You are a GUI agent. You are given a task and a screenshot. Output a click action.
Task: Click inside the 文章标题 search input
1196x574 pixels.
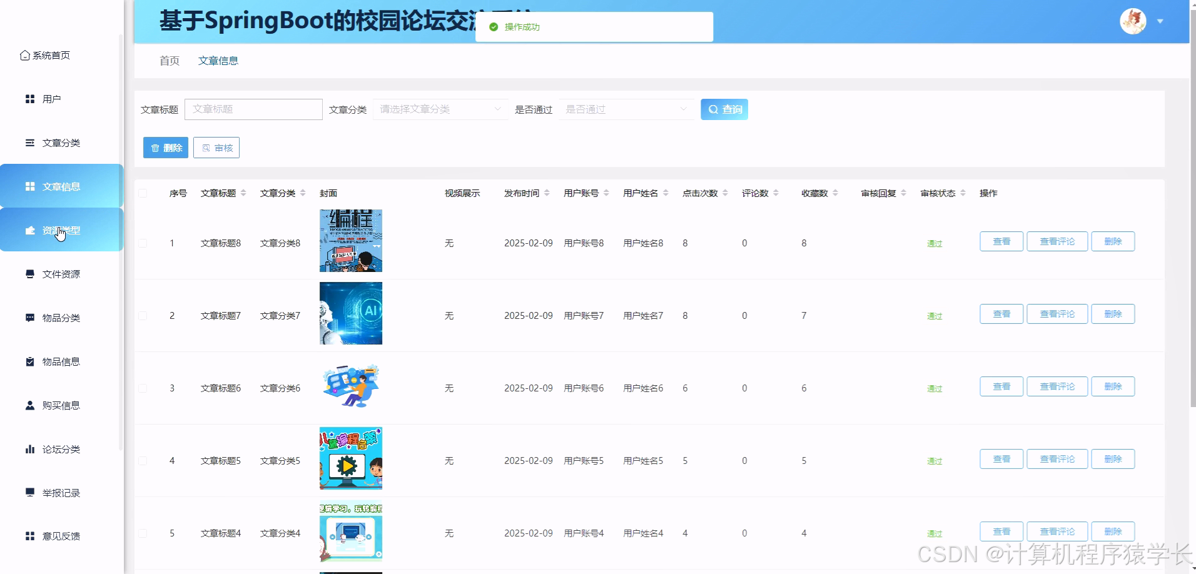tap(253, 109)
